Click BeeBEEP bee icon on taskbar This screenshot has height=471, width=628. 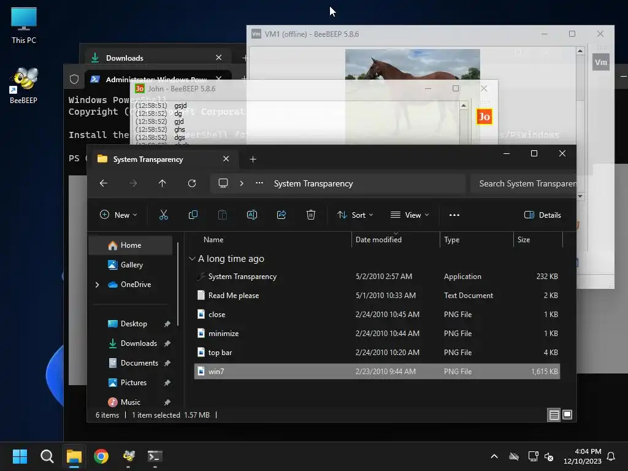click(129, 456)
